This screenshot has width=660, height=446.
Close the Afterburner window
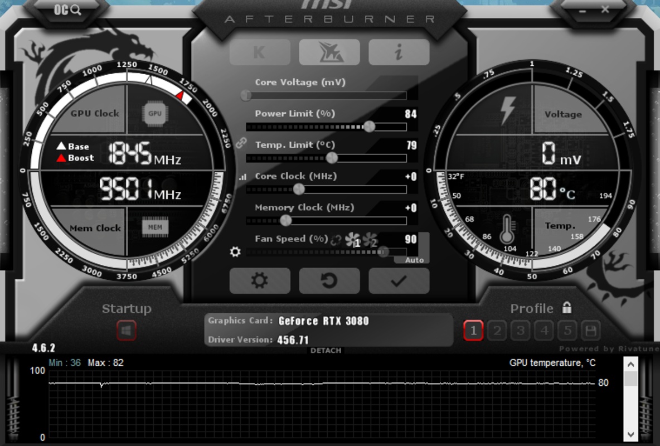pyautogui.click(x=605, y=9)
